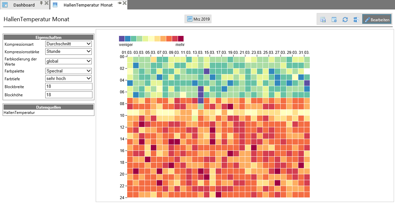Unpin the HallenTemperatur Monat tab
395x203 pixels.
coord(120,3)
